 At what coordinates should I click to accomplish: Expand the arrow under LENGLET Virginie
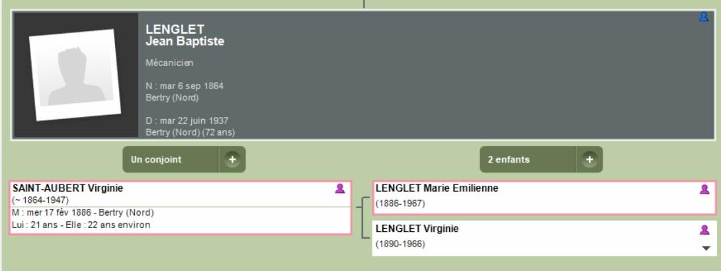coord(706,248)
